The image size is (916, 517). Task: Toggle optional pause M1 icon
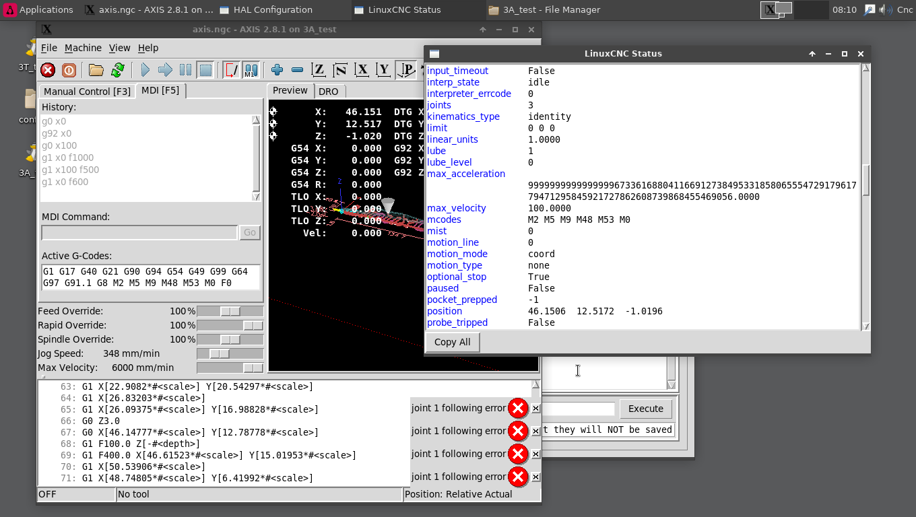(251, 70)
